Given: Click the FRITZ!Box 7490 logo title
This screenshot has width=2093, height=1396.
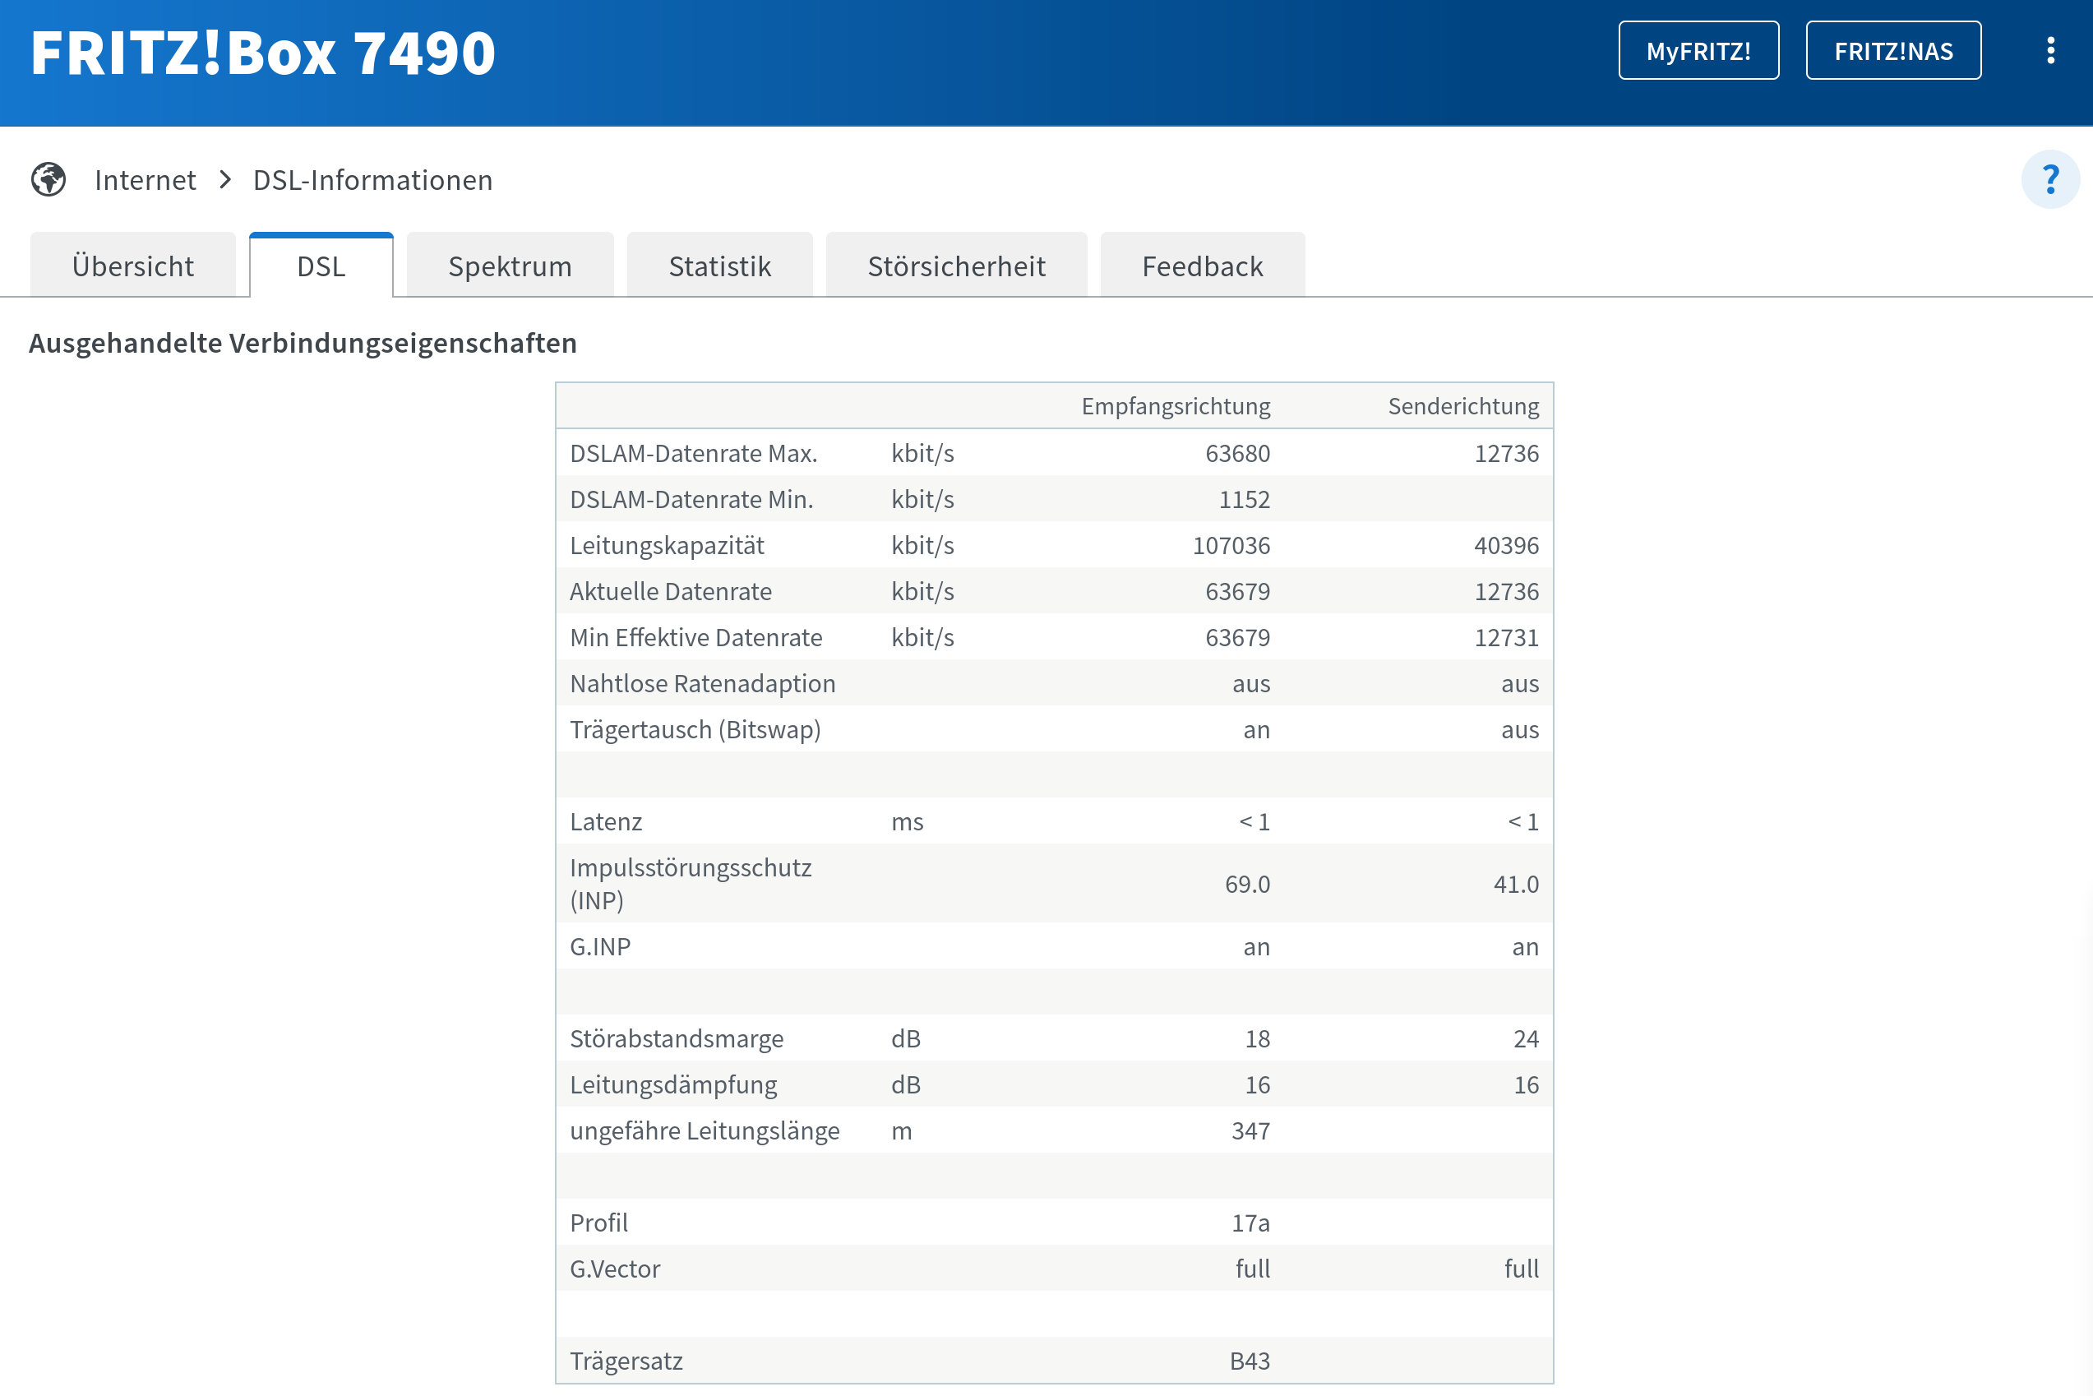Looking at the screenshot, I should [x=262, y=53].
